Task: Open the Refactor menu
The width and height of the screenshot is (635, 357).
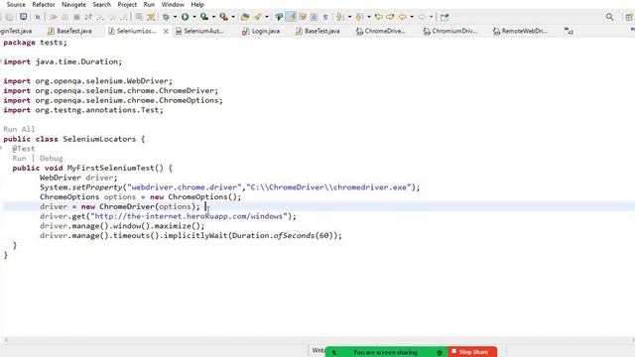Action: click(44, 4)
